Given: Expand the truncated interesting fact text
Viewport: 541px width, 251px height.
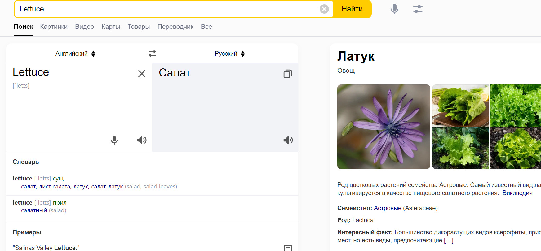Looking at the screenshot, I should pos(448,240).
